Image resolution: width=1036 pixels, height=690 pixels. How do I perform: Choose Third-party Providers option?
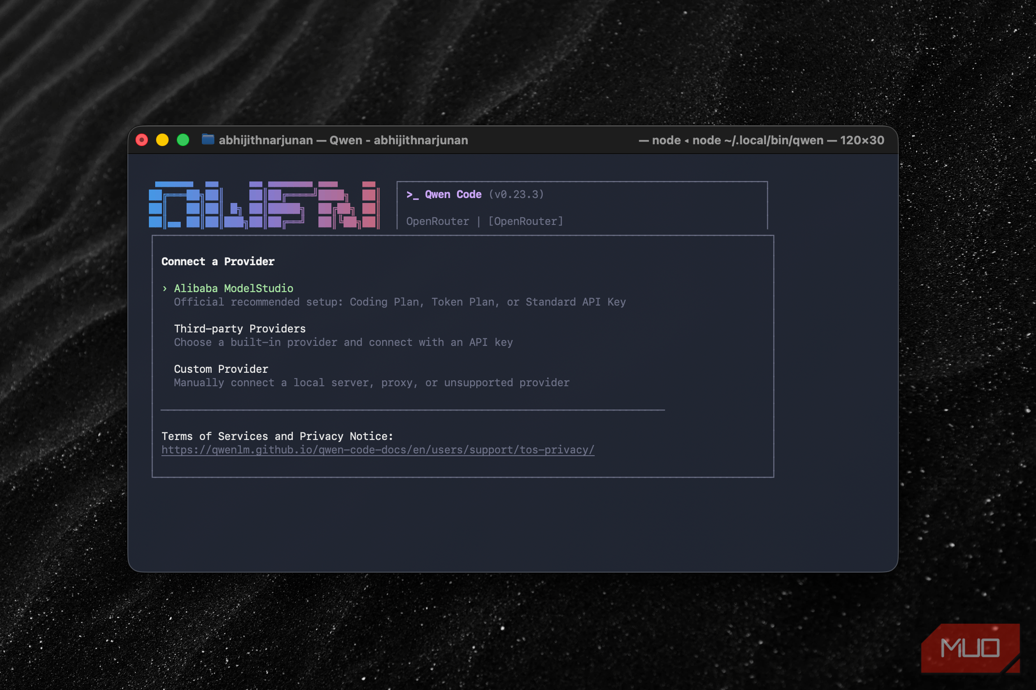point(239,328)
